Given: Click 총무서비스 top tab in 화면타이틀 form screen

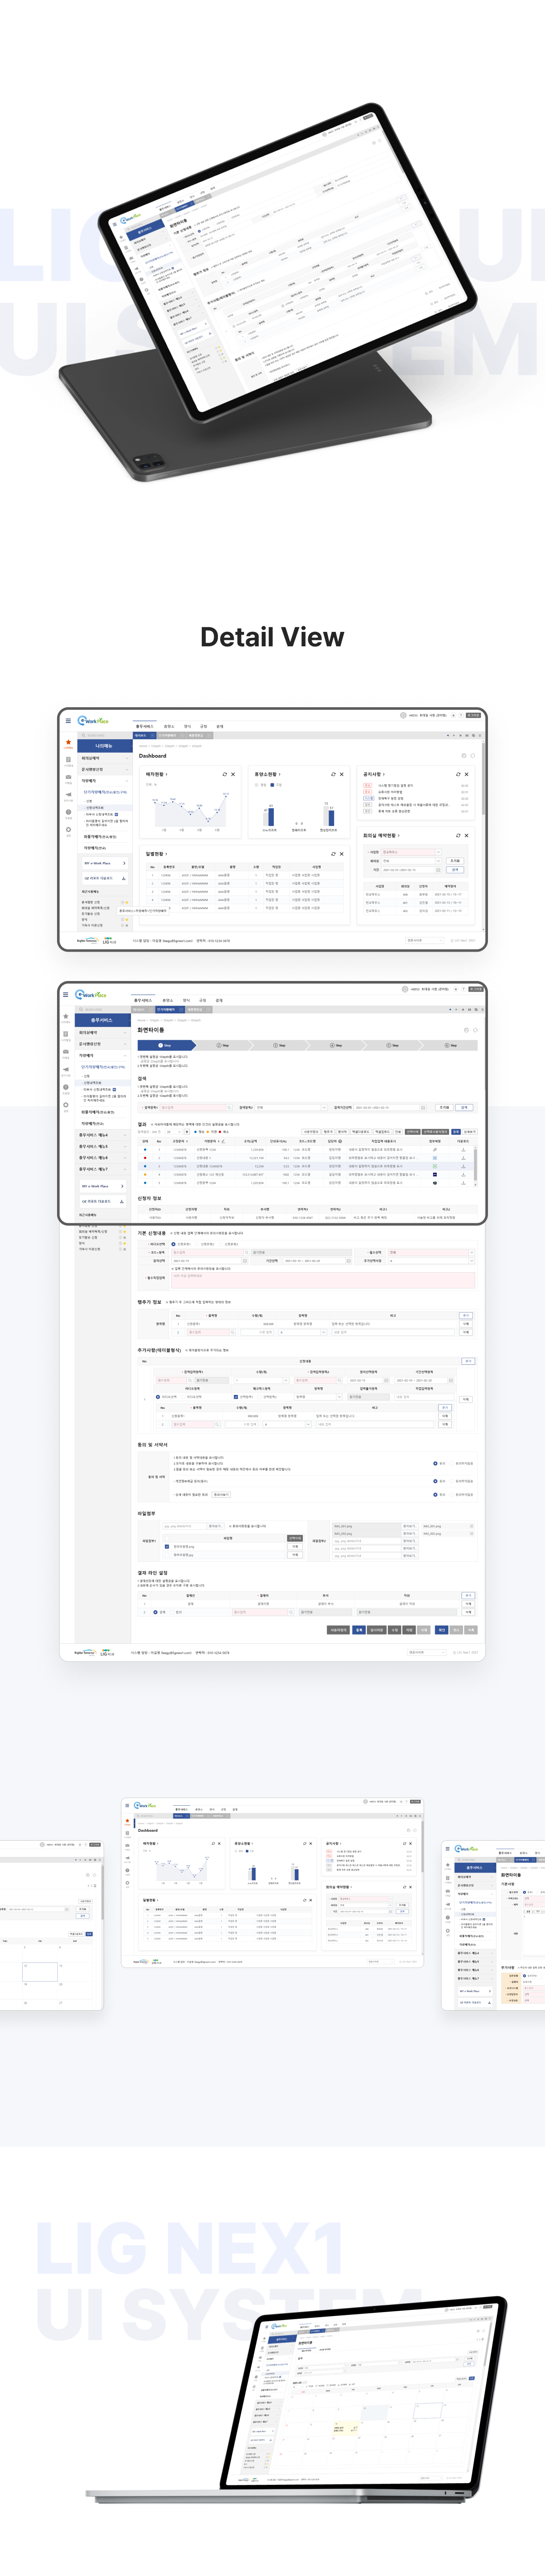Looking at the screenshot, I should tap(143, 1000).
